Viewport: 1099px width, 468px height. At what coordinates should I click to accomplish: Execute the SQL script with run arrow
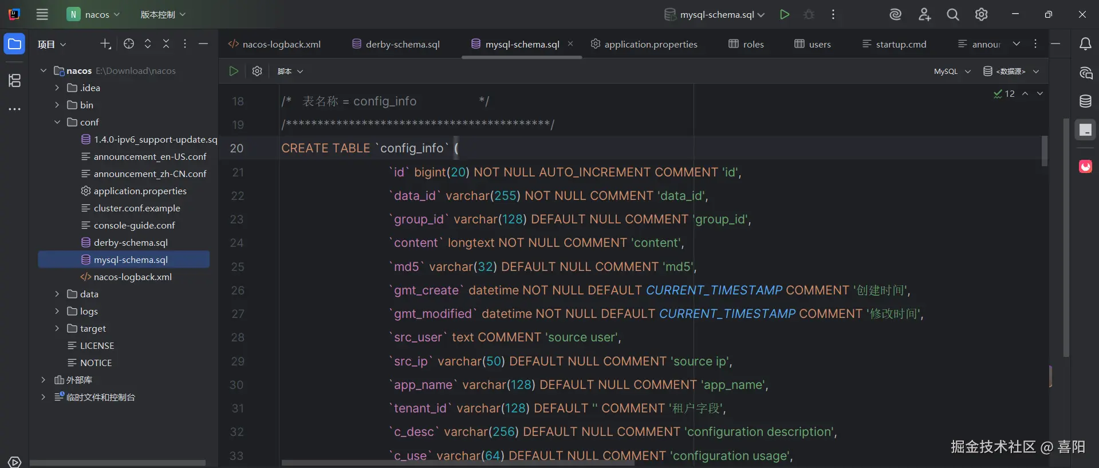(234, 71)
